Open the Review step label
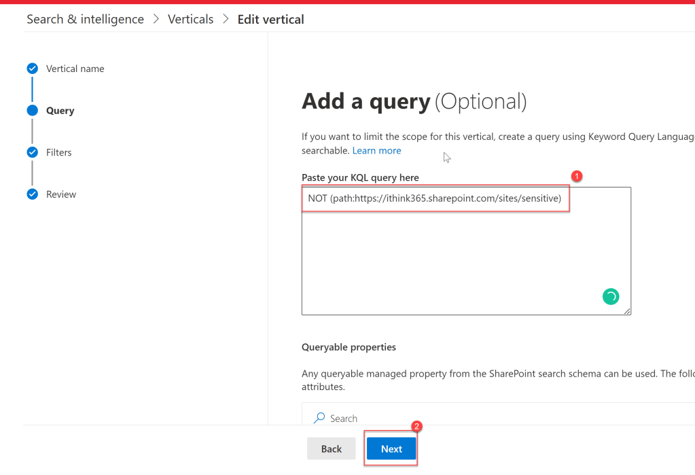695x475 pixels. pos(61,194)
